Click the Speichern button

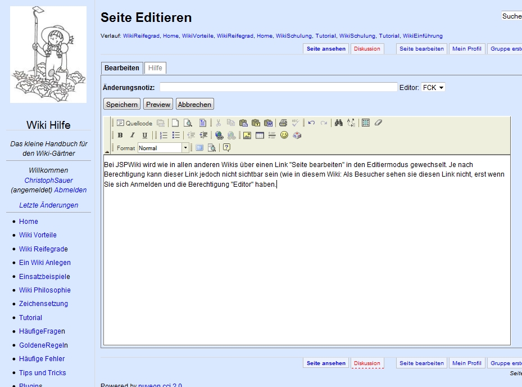[x=122, y=104]
